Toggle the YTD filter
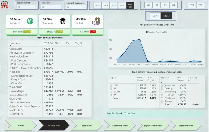The height and width of the screenshot is (132, 209). tap(192, 5)
